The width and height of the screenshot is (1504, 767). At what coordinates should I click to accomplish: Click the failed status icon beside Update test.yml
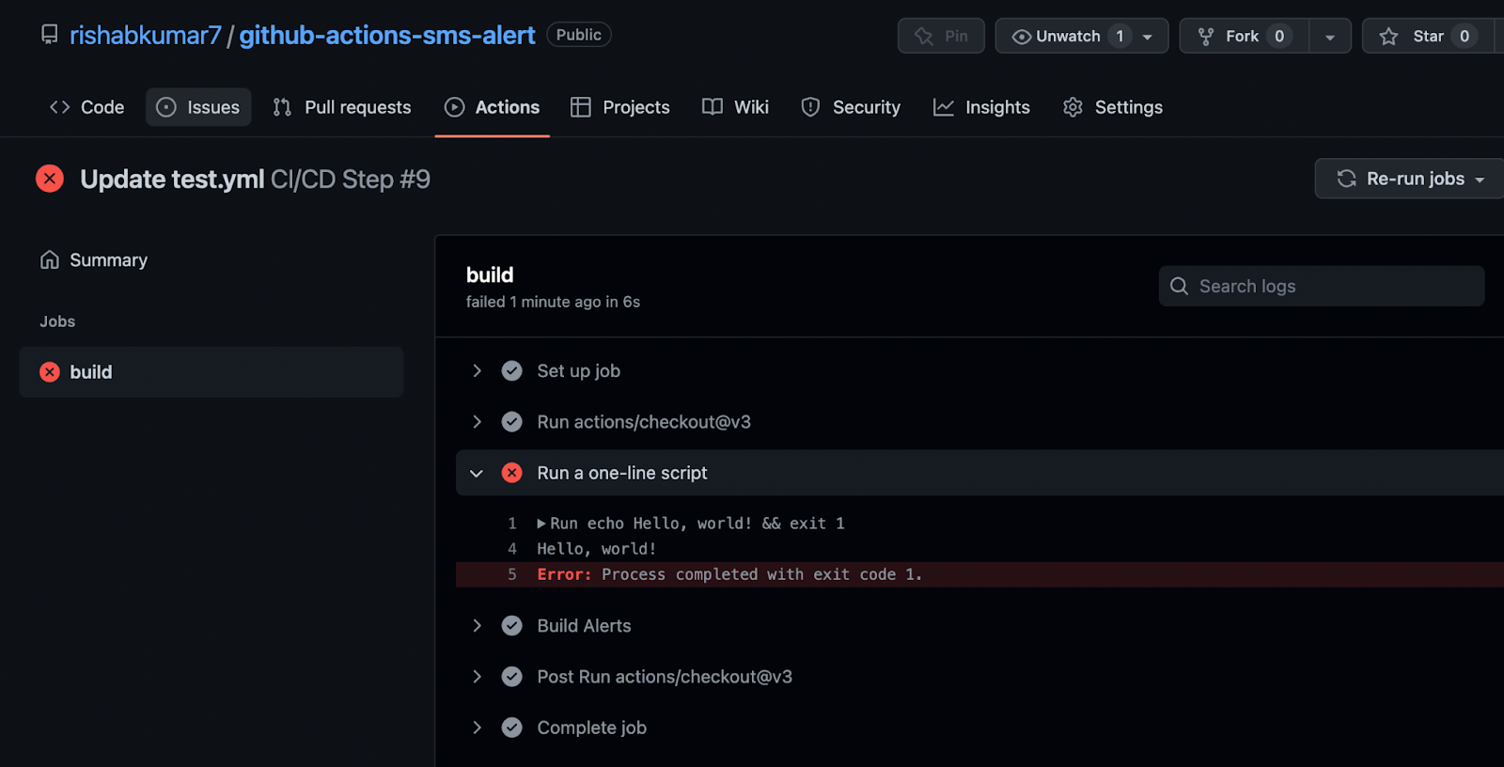click(50, 179)
